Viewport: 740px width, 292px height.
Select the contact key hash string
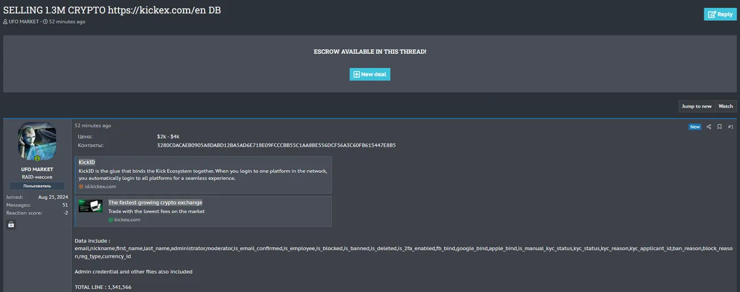(276, 145)
